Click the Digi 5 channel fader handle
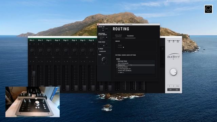This screenshot has width=217, height=122. pyautogui.click(x=85, y=88)
